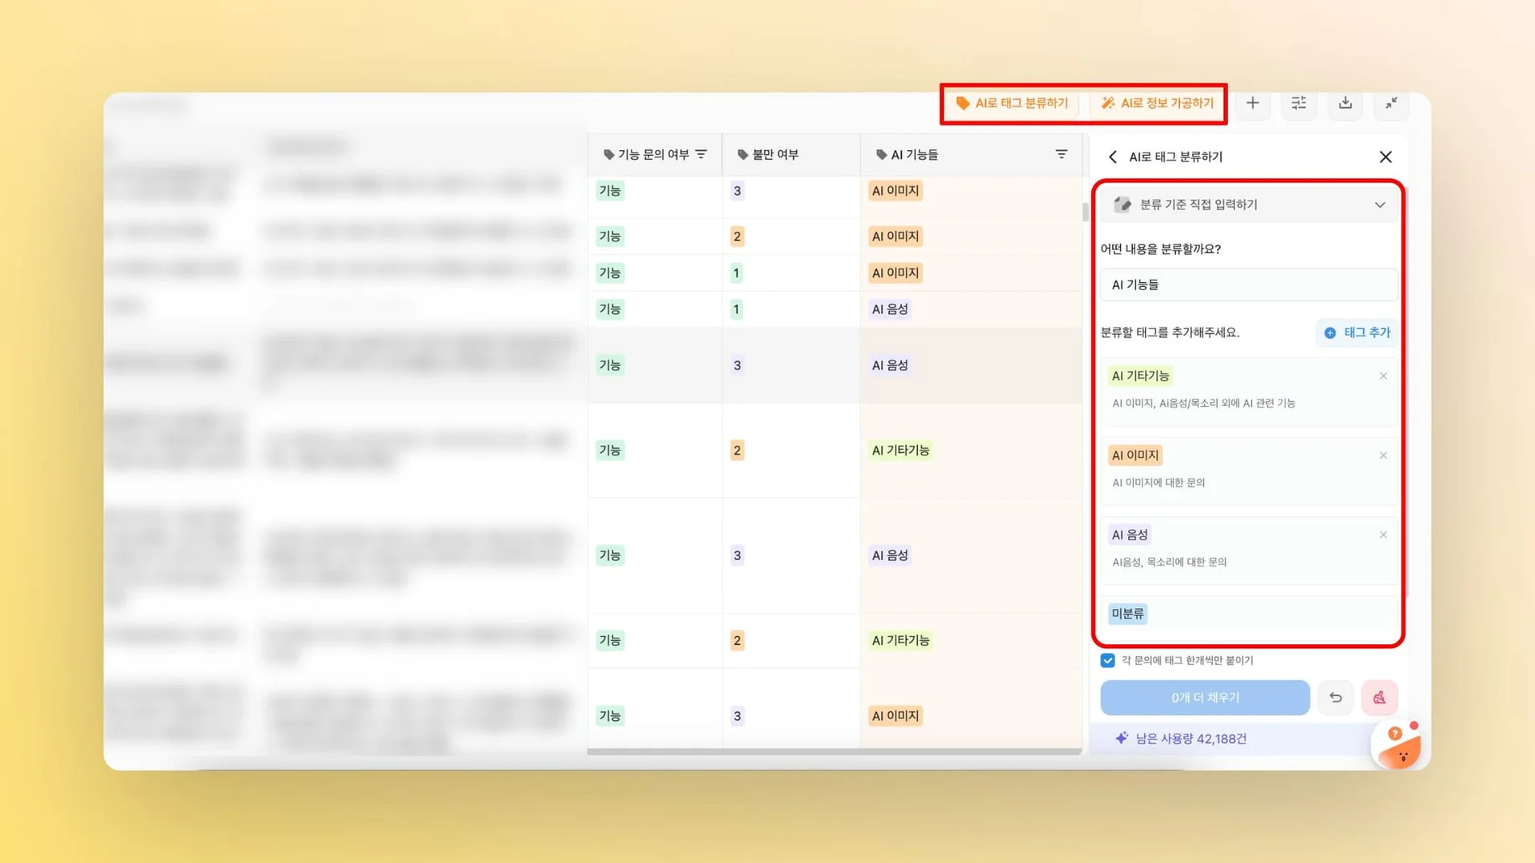The image size is (1535, 863).
Task: Click the collapse view arrows icon
Action: click(x=1391, y=103)
